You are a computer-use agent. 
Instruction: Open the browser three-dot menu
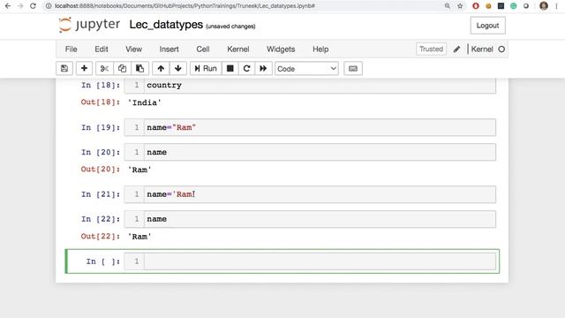pyautogui.click(x=557, y=6)
